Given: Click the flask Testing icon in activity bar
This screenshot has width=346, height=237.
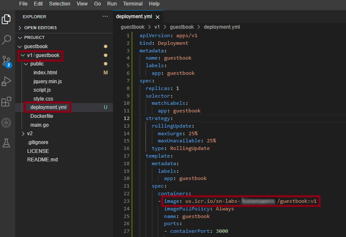Looking at the screenshot, I should (x=6, y=143).
